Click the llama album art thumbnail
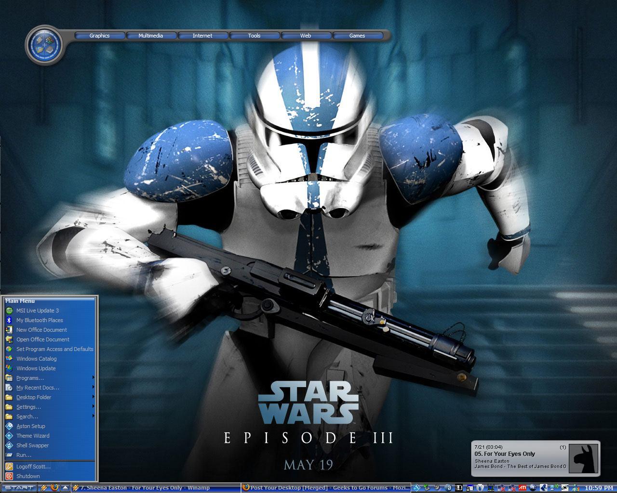The width and height of the screenshot is (617, 493). [584, 459]
